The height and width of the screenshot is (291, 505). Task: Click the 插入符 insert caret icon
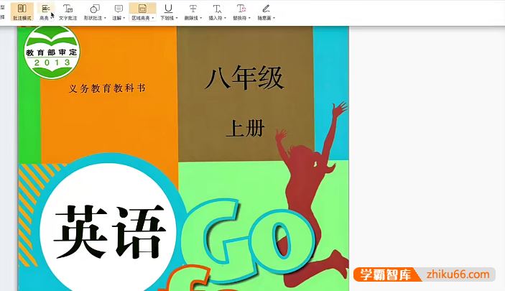[x=217, y=9]
